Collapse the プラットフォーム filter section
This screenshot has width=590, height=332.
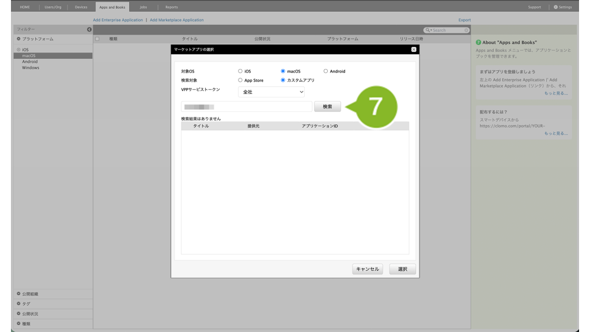pos(18,39)
